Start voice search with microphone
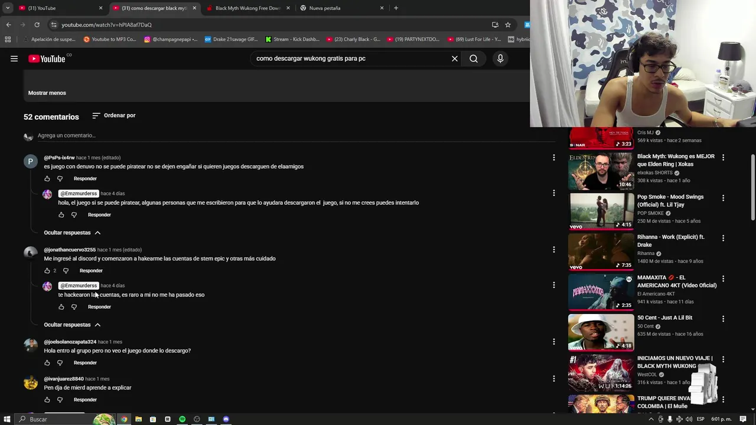756x425 pixels. 500,58
